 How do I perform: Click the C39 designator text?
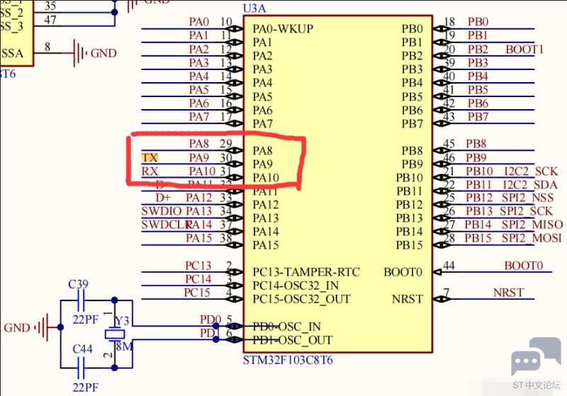click(78, 284)
